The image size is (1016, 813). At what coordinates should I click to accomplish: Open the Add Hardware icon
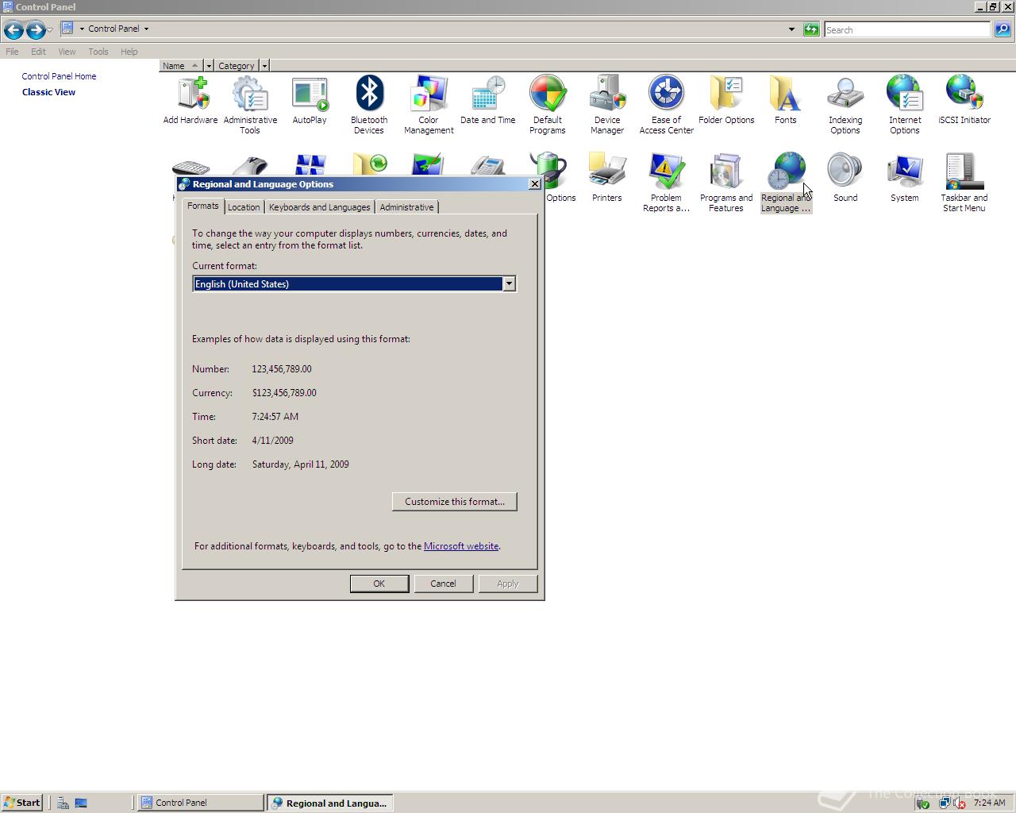(190, 100)
